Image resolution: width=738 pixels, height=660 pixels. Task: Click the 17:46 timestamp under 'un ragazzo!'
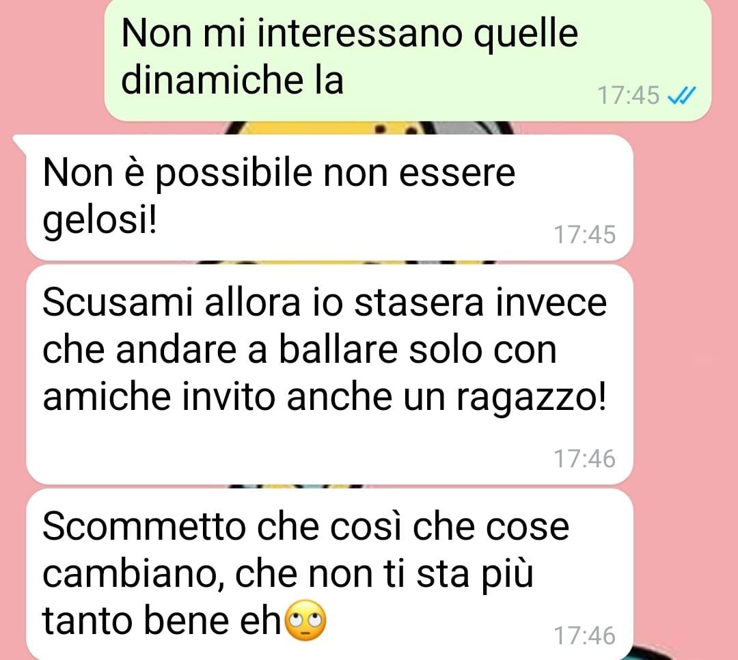click(584, 458)
